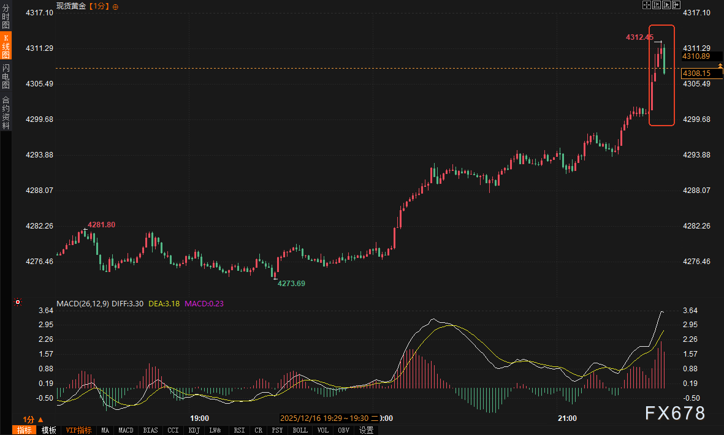Click the chart replay play icon
The height and width of the screenshot is (435, 724).
tap(666, 6)
